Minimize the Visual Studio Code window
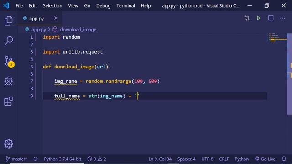292x164 pixels. coord(250,5)
